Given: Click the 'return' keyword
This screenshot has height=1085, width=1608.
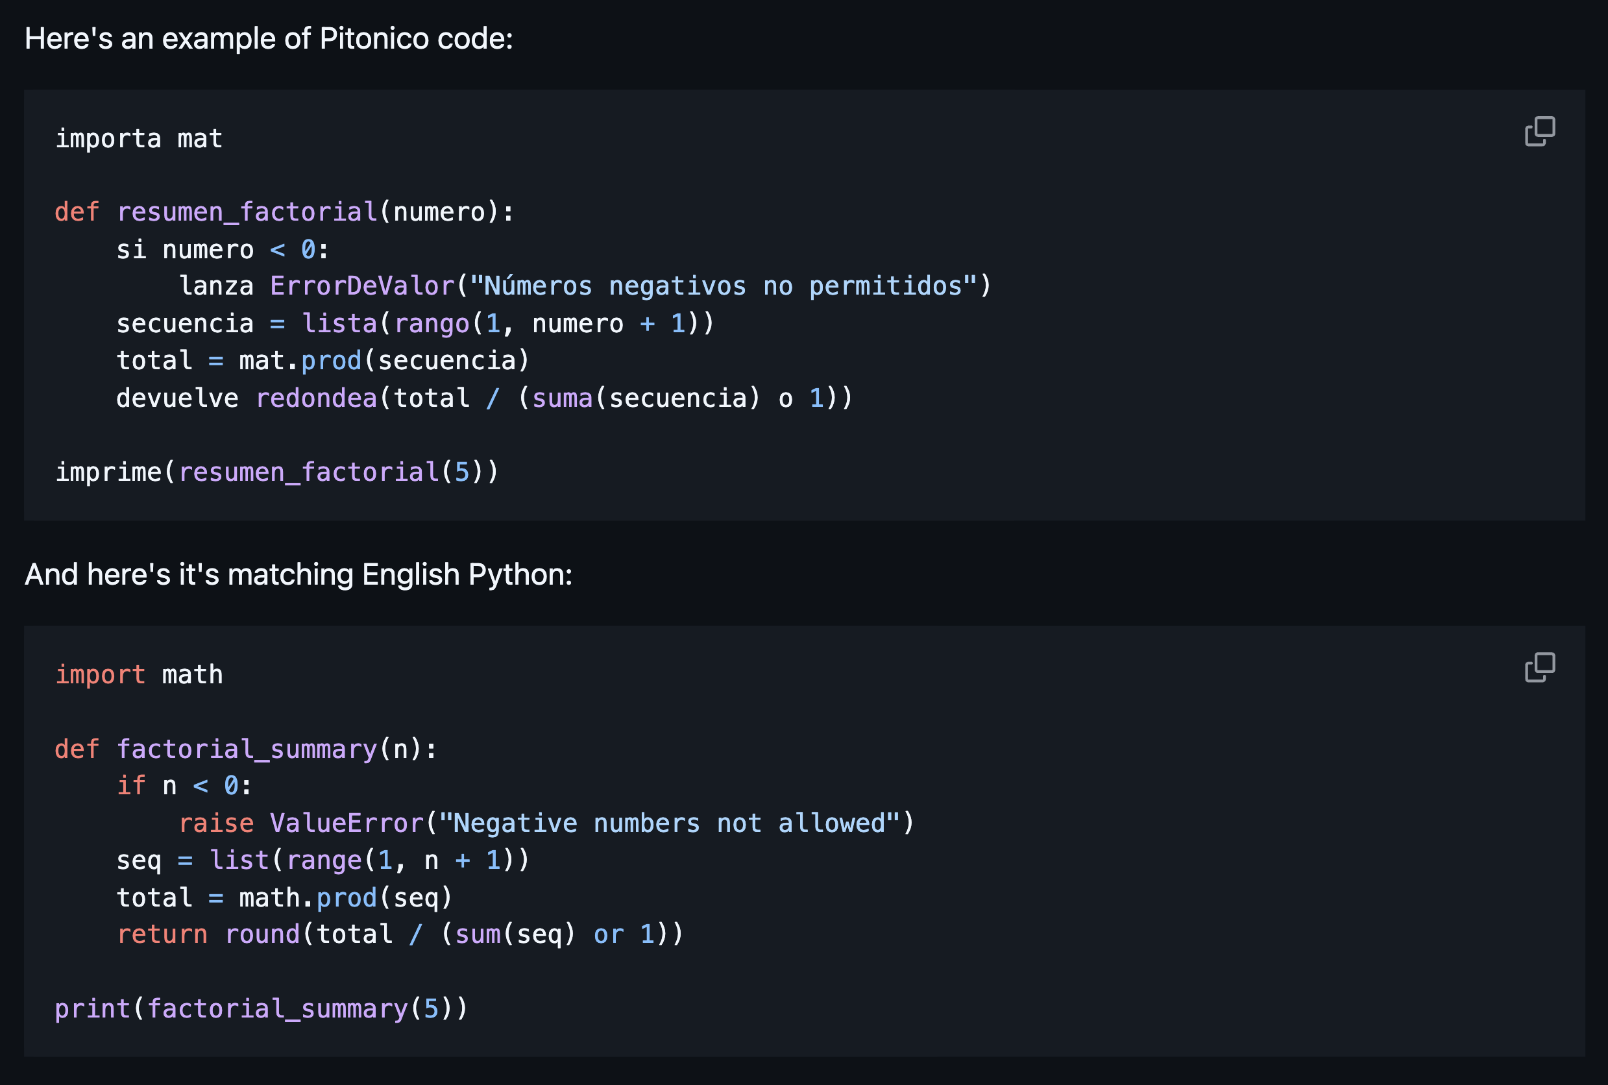Looking at the screenshot, I should [162, 934].
